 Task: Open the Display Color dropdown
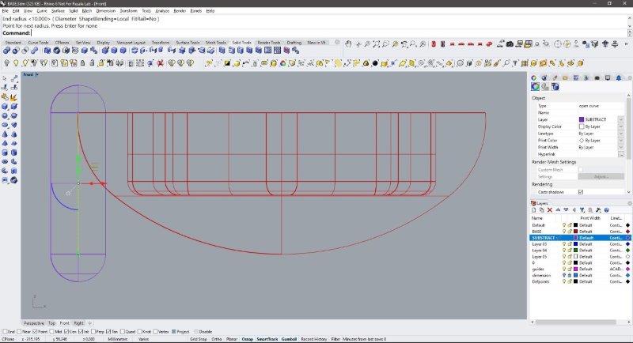621,126
